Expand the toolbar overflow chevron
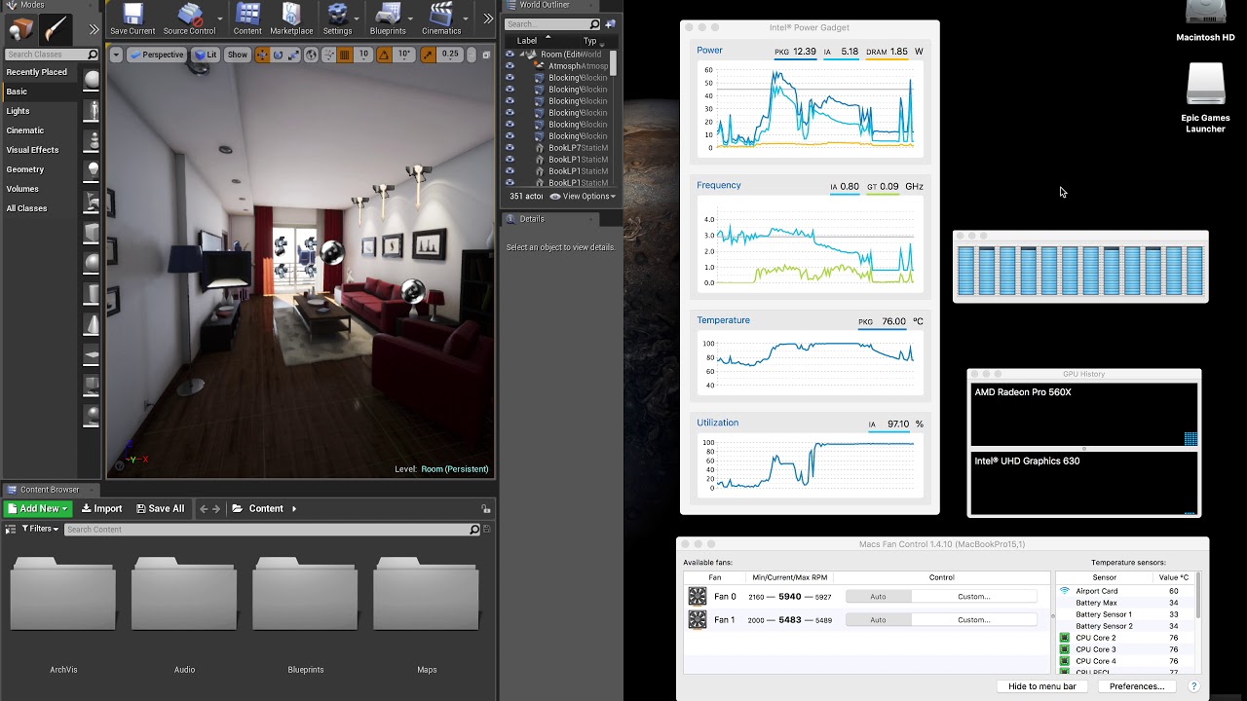 click(488, 18)
